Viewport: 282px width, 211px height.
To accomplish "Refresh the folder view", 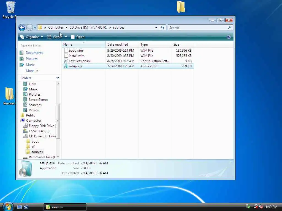I will [162, 28].
